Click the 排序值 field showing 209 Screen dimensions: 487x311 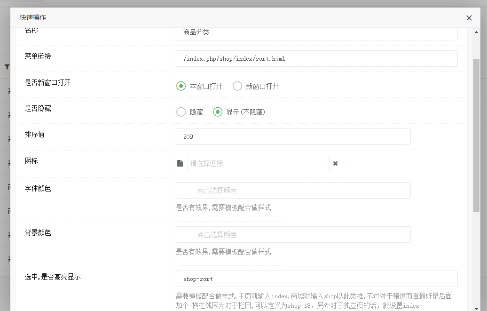(x=293, y=137)
